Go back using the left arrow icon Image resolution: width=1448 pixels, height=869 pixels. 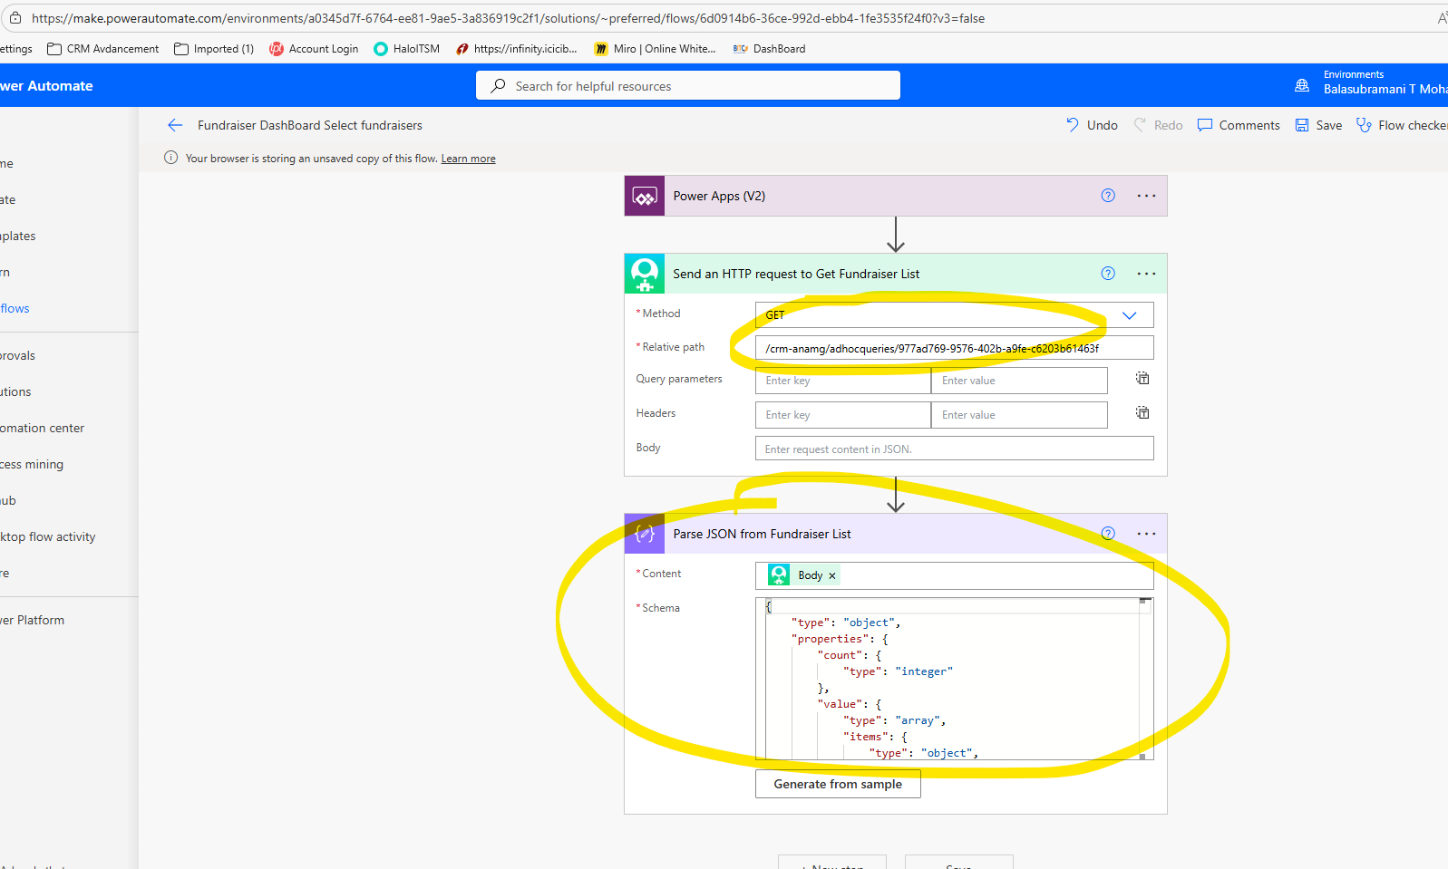pyautogui.click(x=175, y=125)
